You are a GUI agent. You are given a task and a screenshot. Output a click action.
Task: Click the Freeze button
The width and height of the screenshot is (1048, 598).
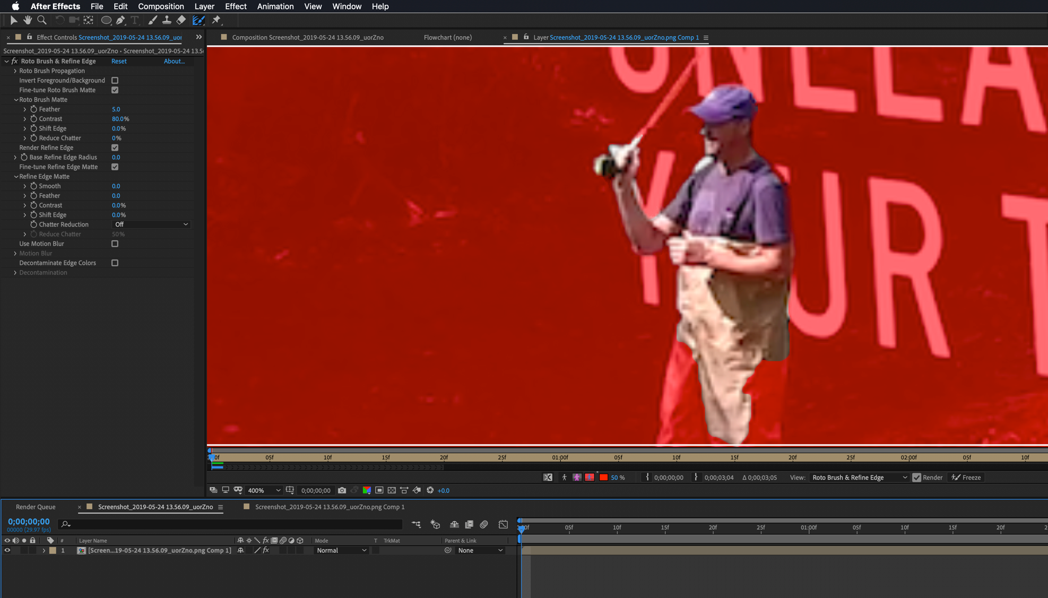tap(966, 478)
